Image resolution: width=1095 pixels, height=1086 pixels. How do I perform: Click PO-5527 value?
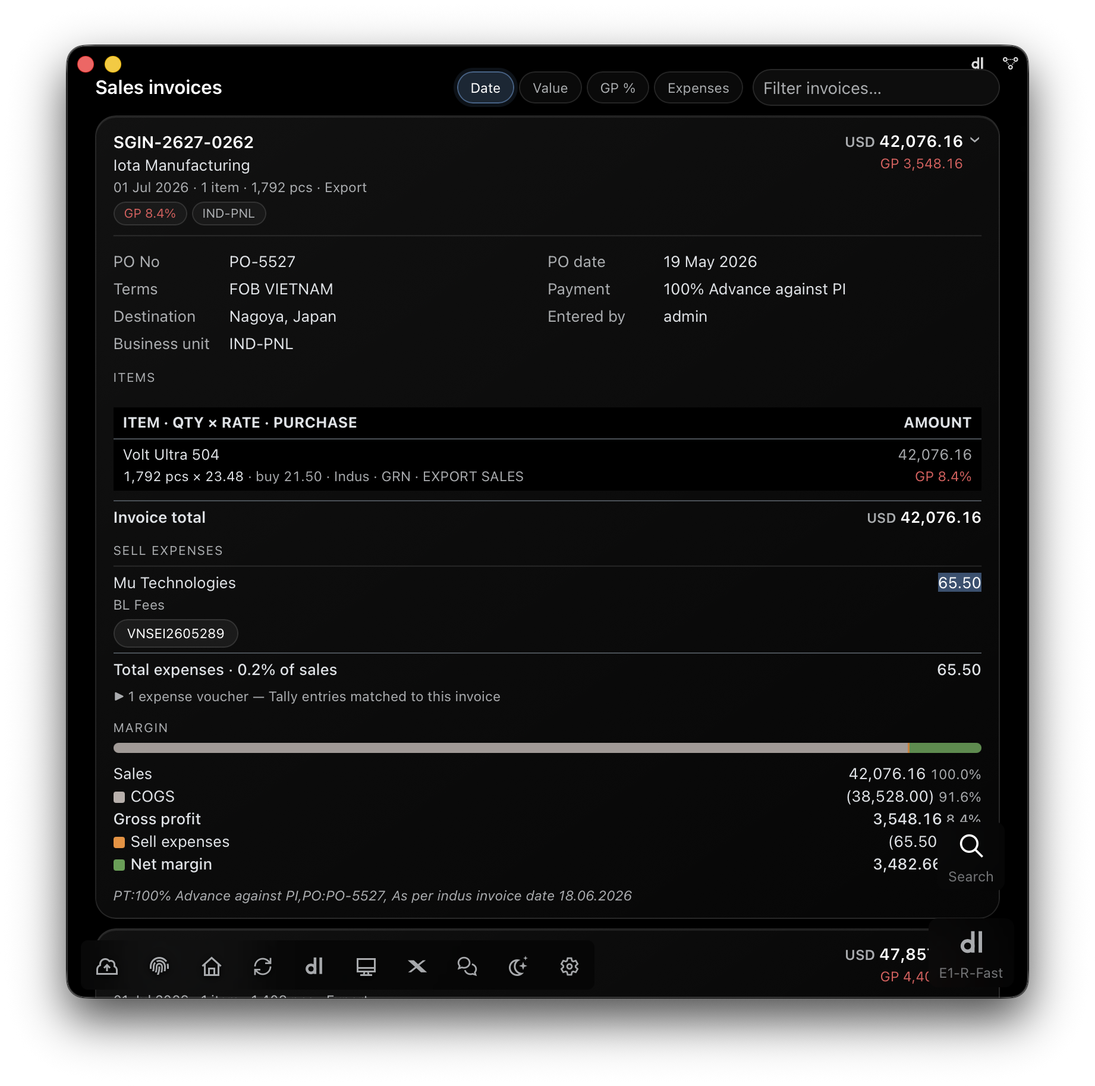pos(262,262)
